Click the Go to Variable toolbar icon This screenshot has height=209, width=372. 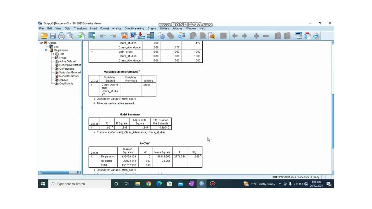tap(142, 36)
